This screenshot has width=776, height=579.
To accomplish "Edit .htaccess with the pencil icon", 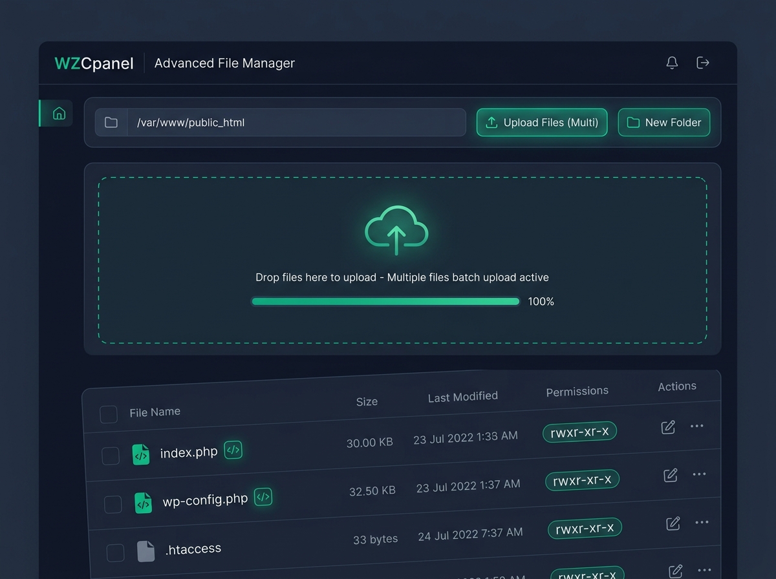I will pos(673,523).
